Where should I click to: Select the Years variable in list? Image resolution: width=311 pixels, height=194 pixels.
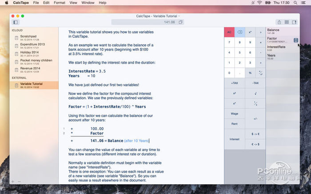tap(283, 57)
